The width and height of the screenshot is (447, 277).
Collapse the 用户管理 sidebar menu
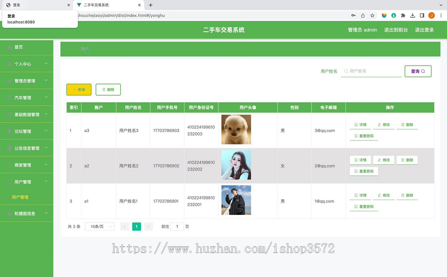[26, 182]
